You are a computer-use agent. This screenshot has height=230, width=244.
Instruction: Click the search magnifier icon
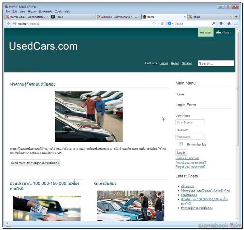pyautogui.click(x=214, y=23)
